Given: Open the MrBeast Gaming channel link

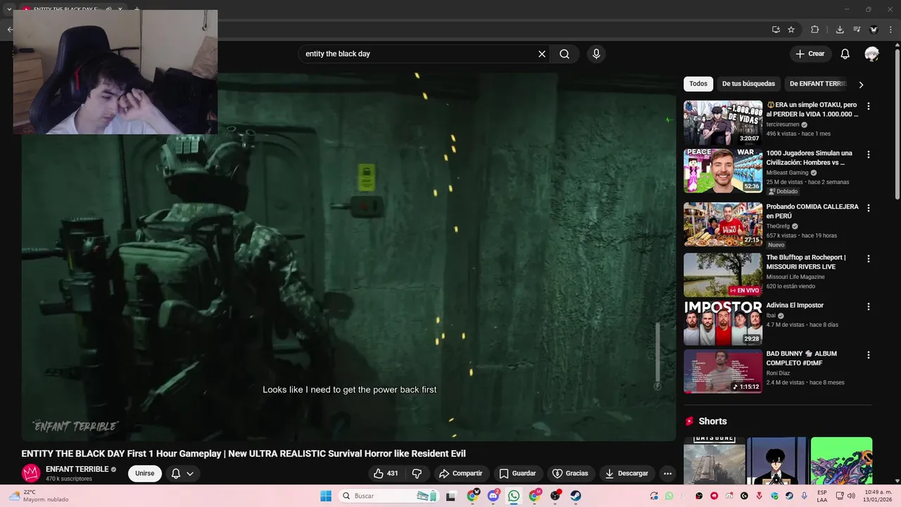Looking at the screenshot, I should pos(787,173).
